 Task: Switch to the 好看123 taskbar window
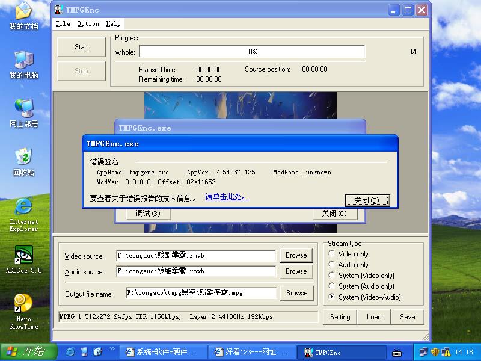[252, 353]
